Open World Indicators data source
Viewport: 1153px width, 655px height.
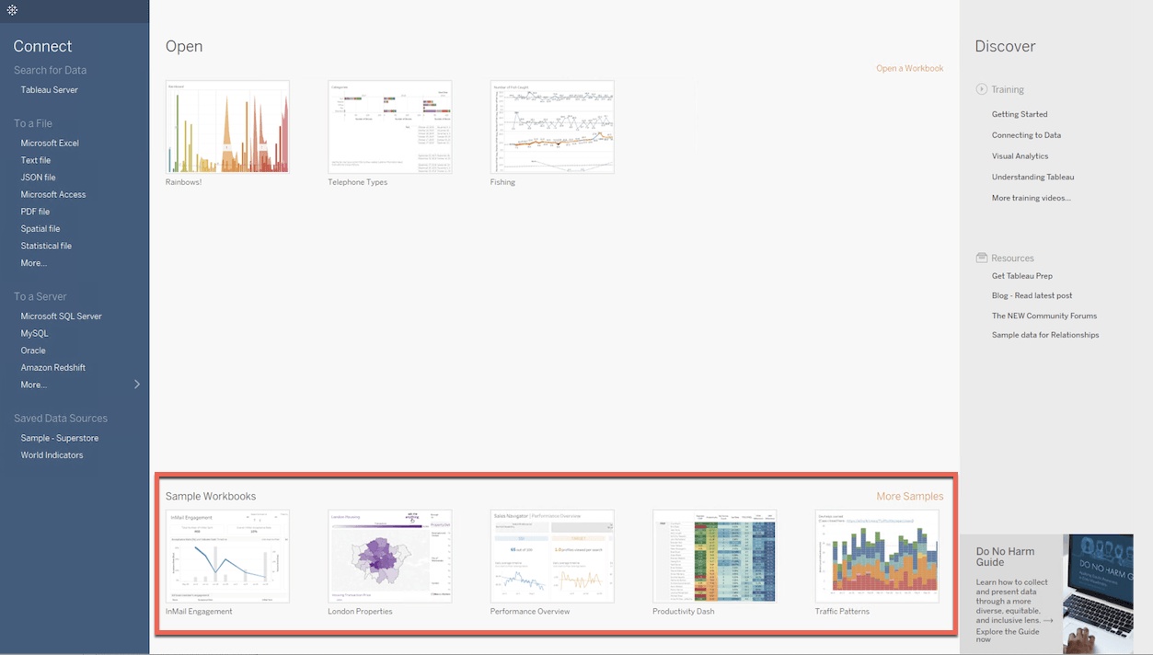coord(52,455)
